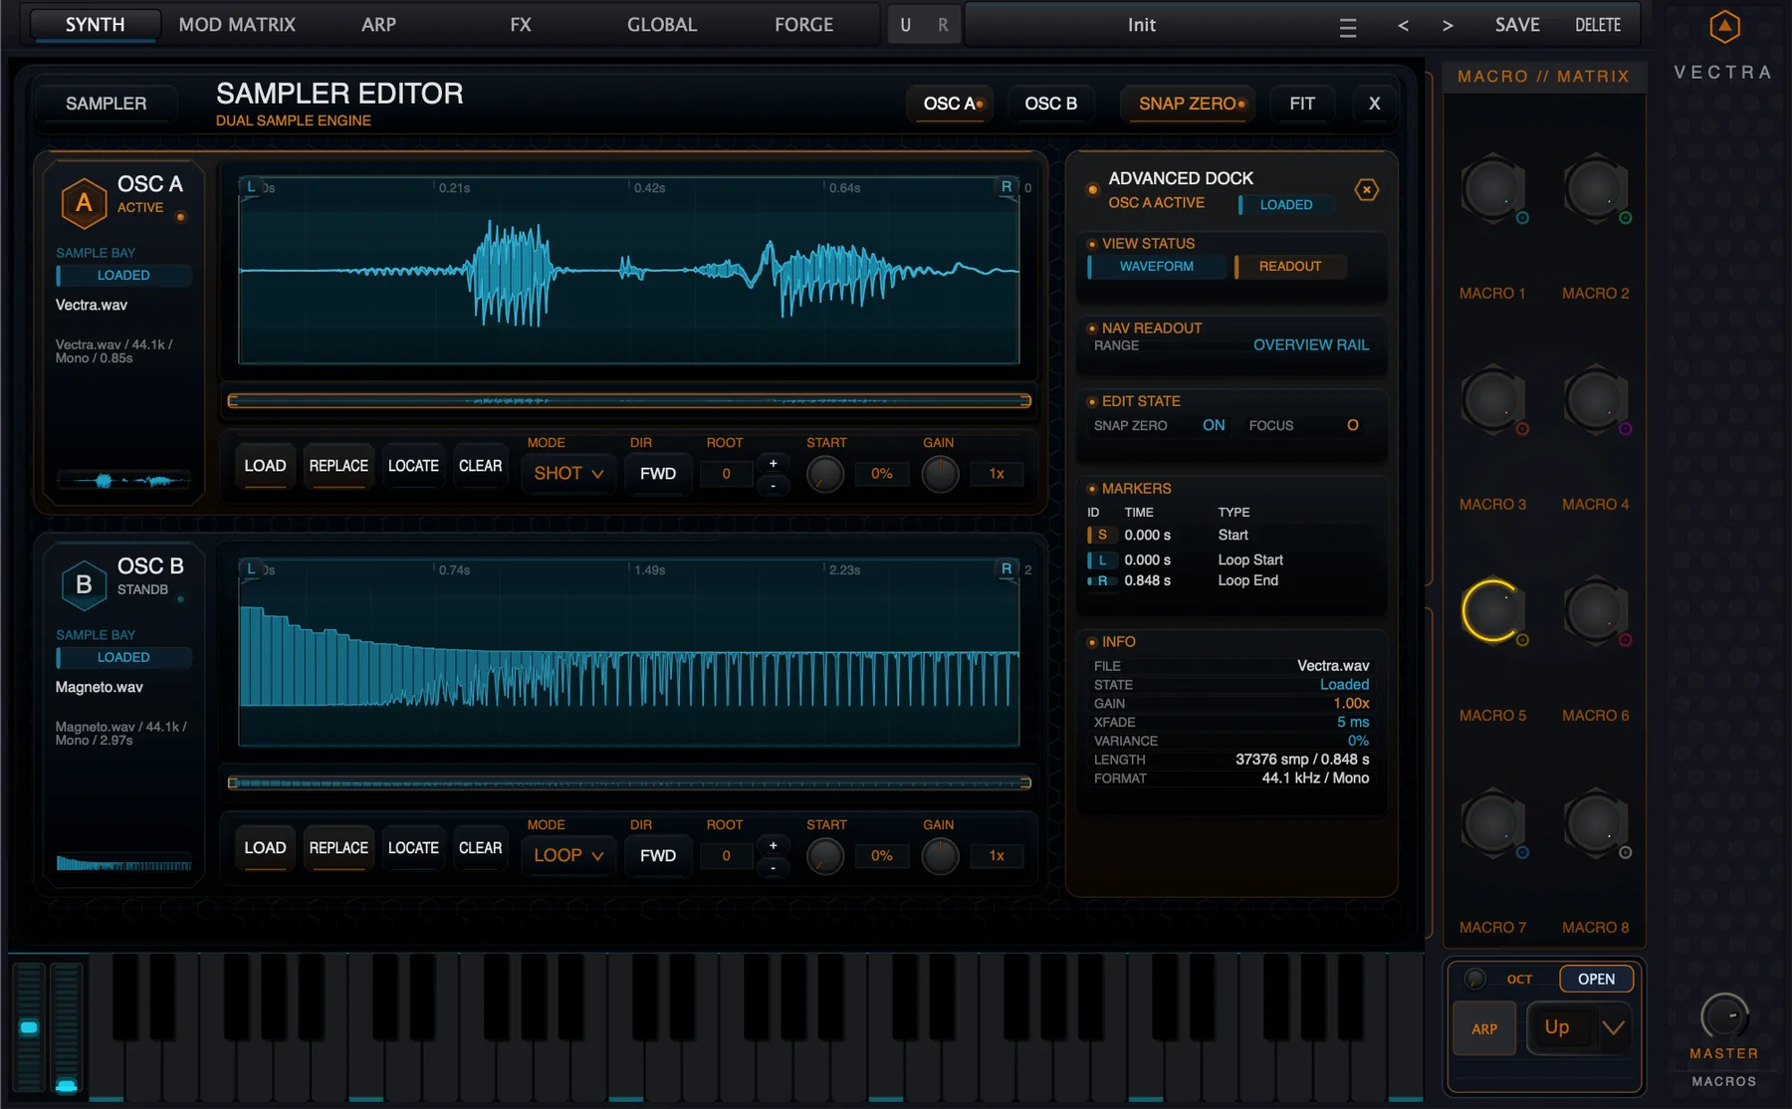Screen dimensions: 1792x1109
Task: Click the undo U button
Action: [x=905, y=25]
